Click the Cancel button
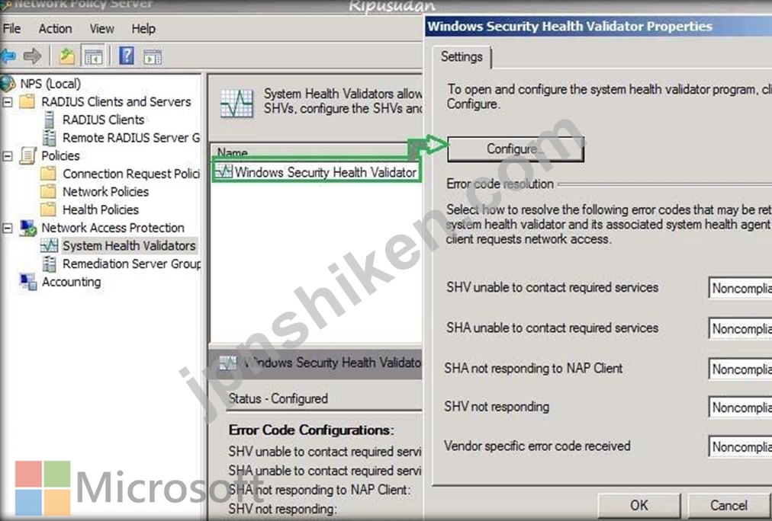Screen dimensions: 772x521 tap(729, 506)
